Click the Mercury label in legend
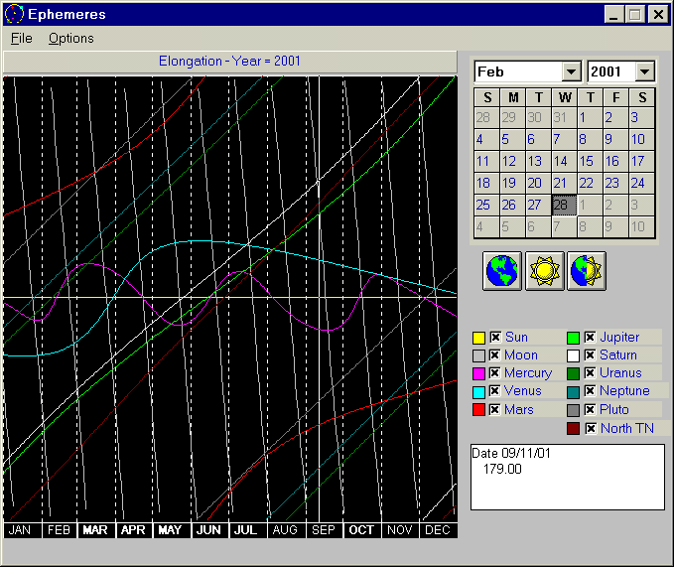 click(x=528, y=373)
